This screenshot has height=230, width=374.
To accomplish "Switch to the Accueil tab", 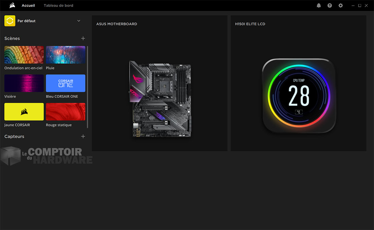I will [28, 5].
